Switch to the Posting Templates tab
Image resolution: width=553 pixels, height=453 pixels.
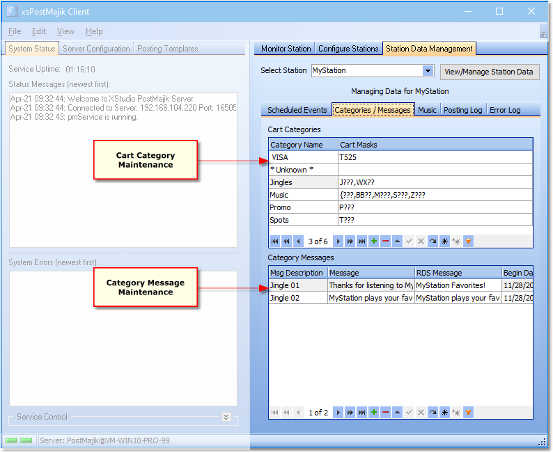point(168,49)
